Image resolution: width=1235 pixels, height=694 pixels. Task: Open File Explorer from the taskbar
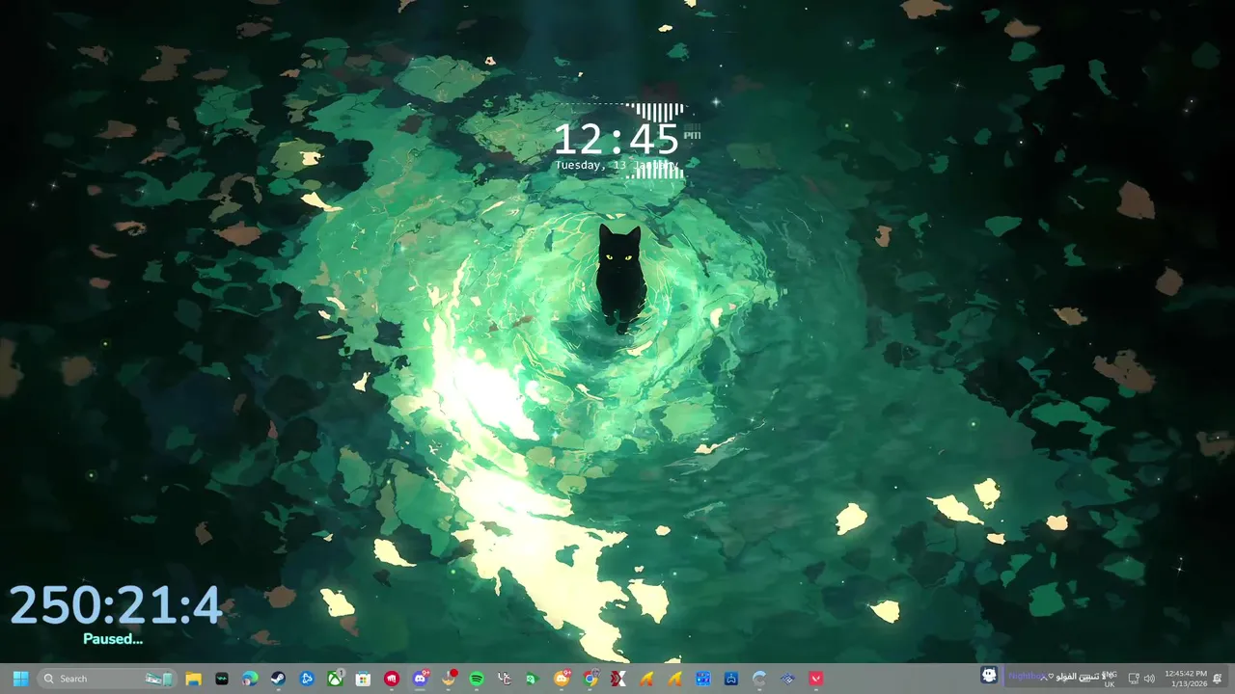click(193, 679)
